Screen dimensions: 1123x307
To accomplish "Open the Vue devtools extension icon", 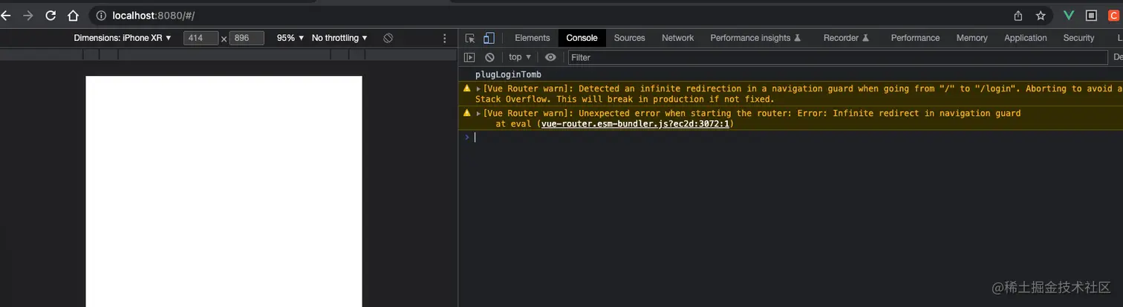I will pyautogui.click(x=1069, y=15).
